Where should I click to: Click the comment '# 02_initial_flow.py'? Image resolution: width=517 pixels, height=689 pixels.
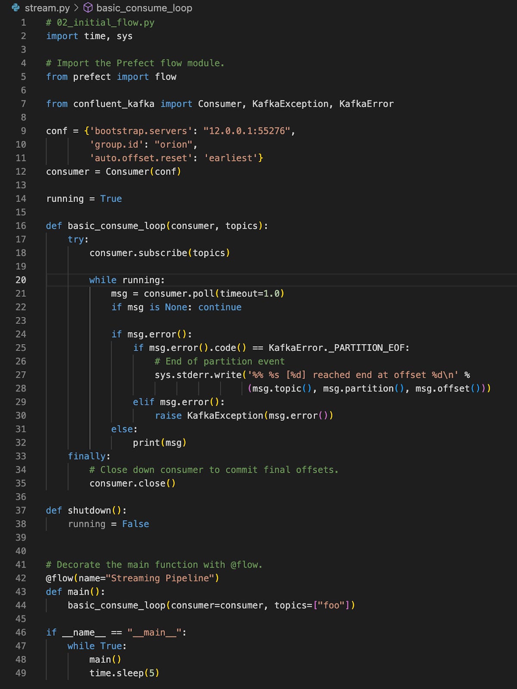coord(100,22)
